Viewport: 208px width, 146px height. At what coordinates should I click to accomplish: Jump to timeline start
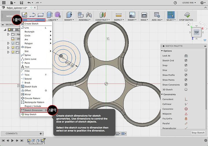[x=3, y=141]
